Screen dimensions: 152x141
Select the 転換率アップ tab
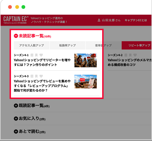[68, 45]
